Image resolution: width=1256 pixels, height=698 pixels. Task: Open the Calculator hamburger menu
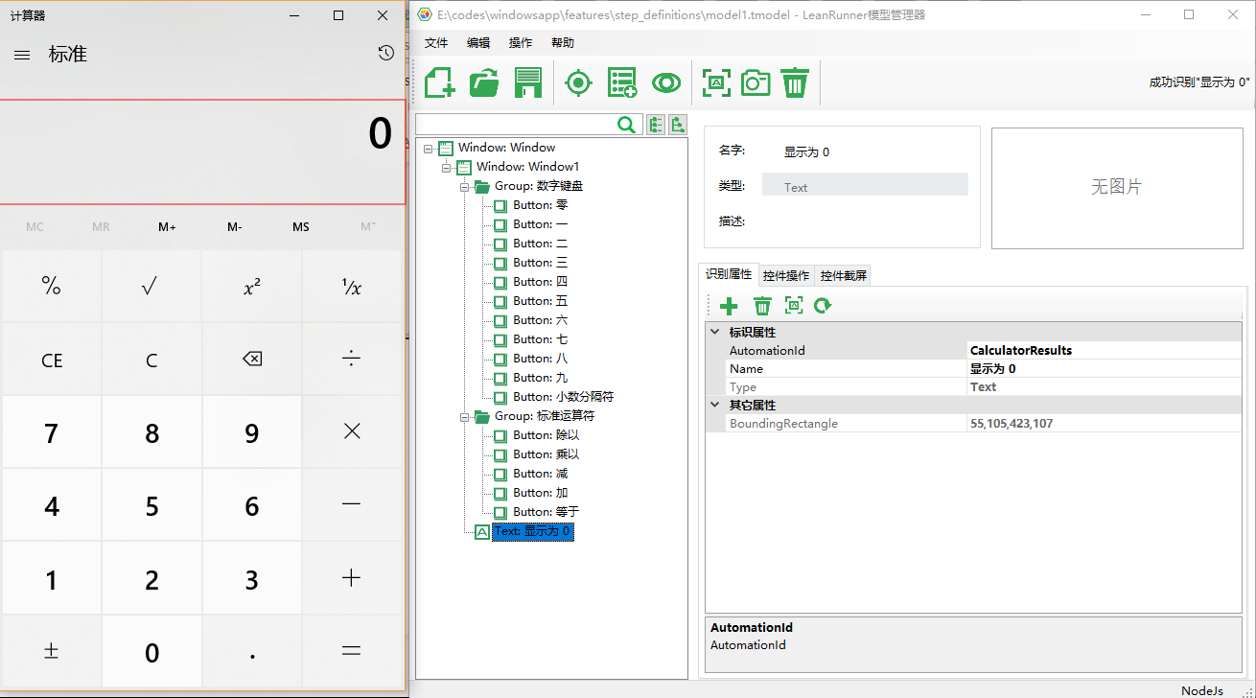pyautogui.click(x=22, y=55)
